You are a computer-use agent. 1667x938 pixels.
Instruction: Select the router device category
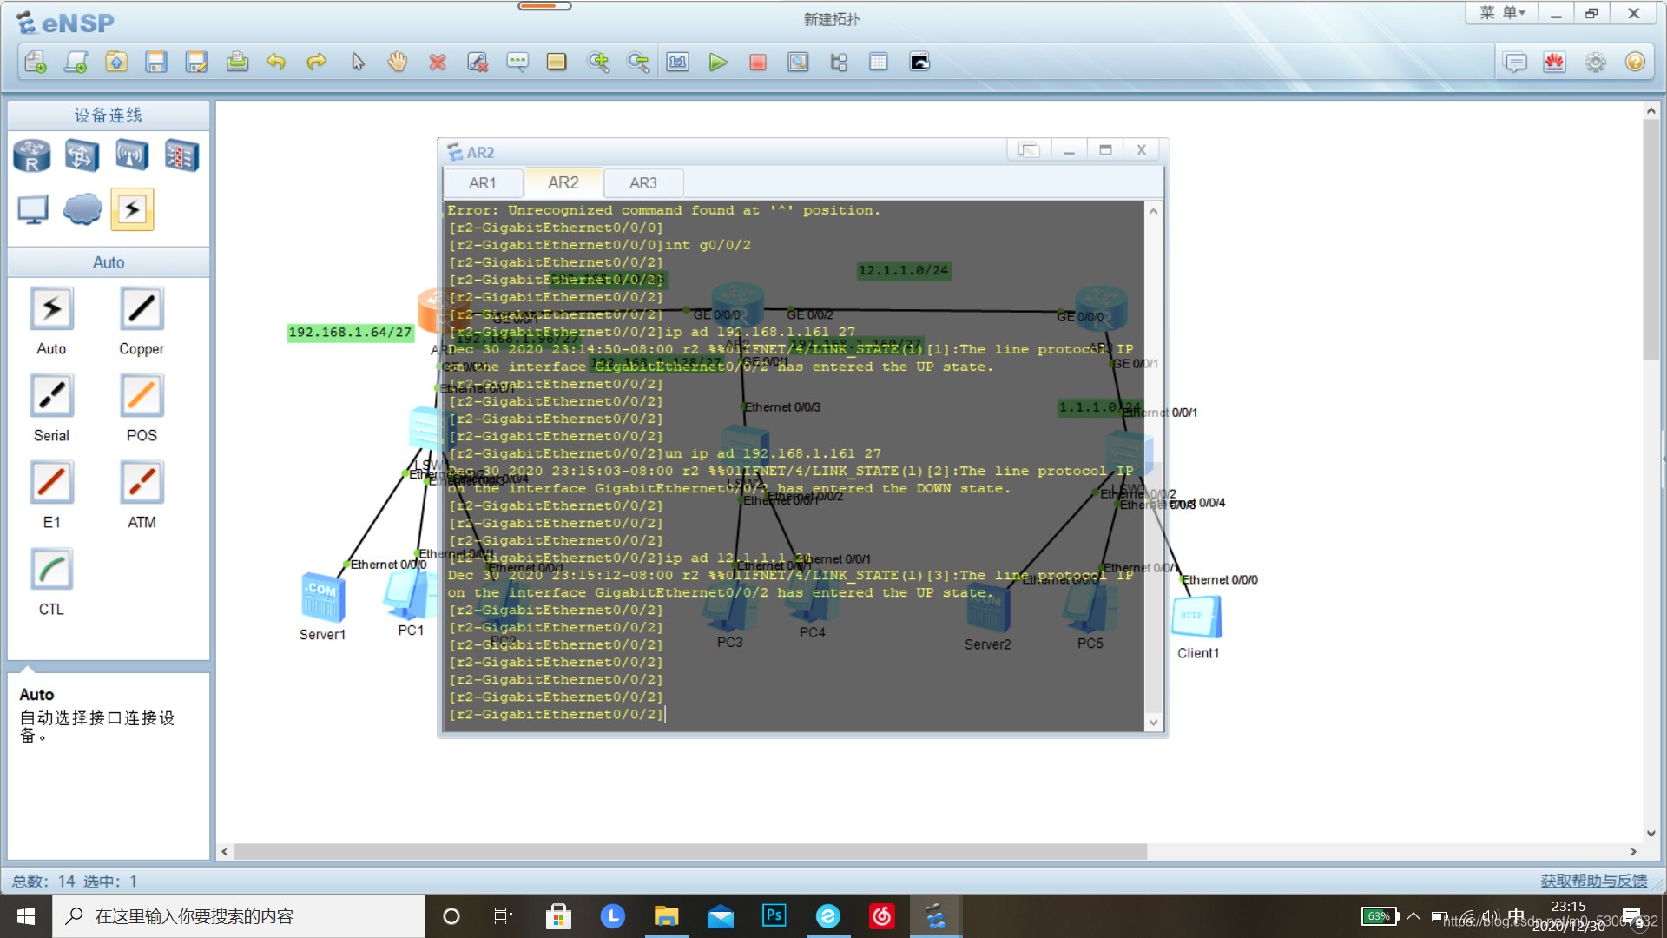(x=32, y=156)
